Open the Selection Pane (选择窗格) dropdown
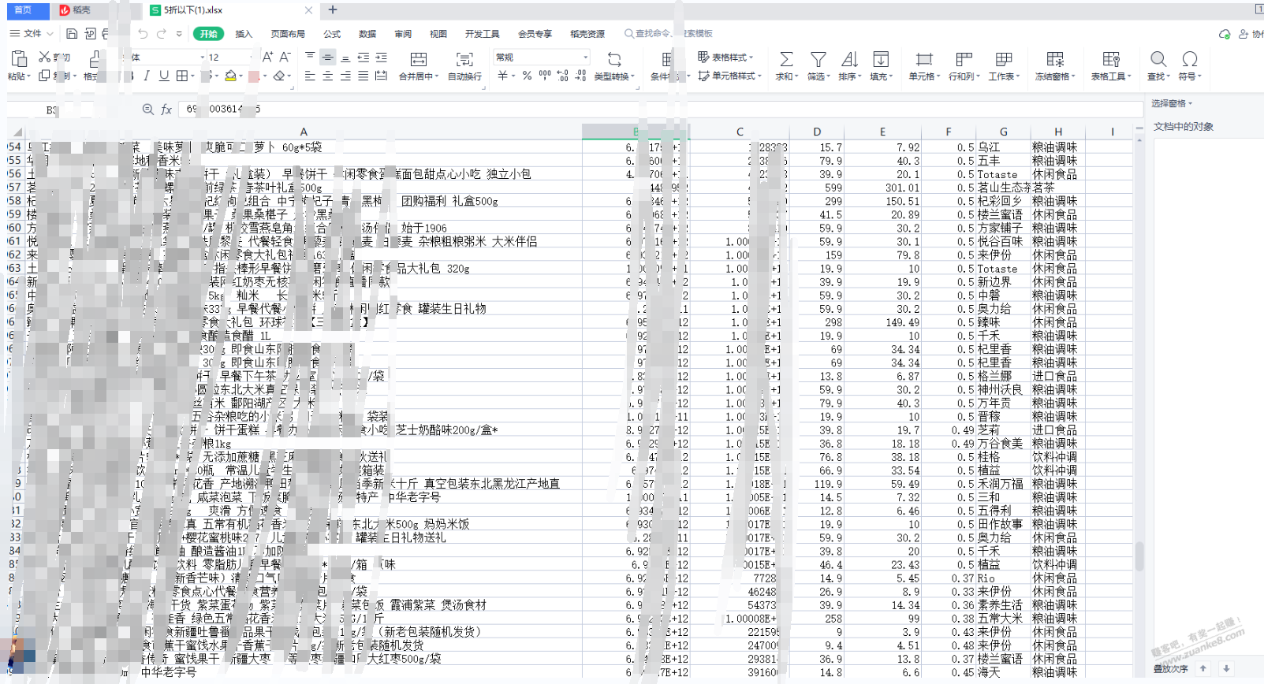Viewport: 1264px width, 684px height. [x=1173, y=103]
